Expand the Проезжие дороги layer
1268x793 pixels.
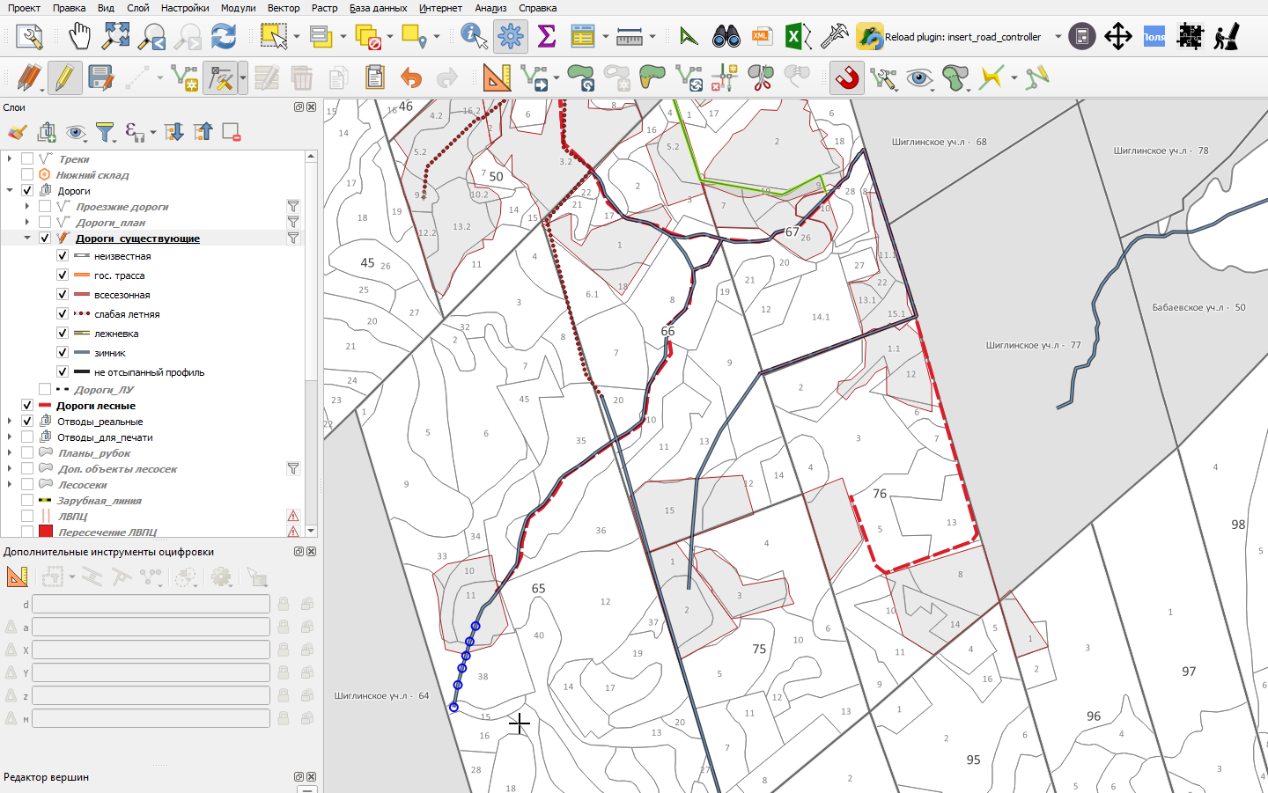point(27,206)
